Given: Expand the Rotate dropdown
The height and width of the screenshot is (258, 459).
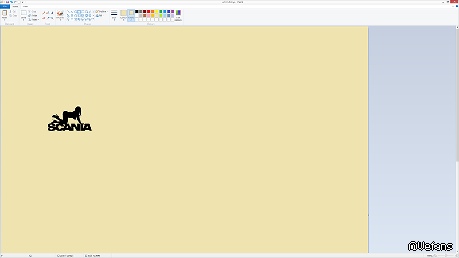Looking at the screenshot, I should (34, 19).
